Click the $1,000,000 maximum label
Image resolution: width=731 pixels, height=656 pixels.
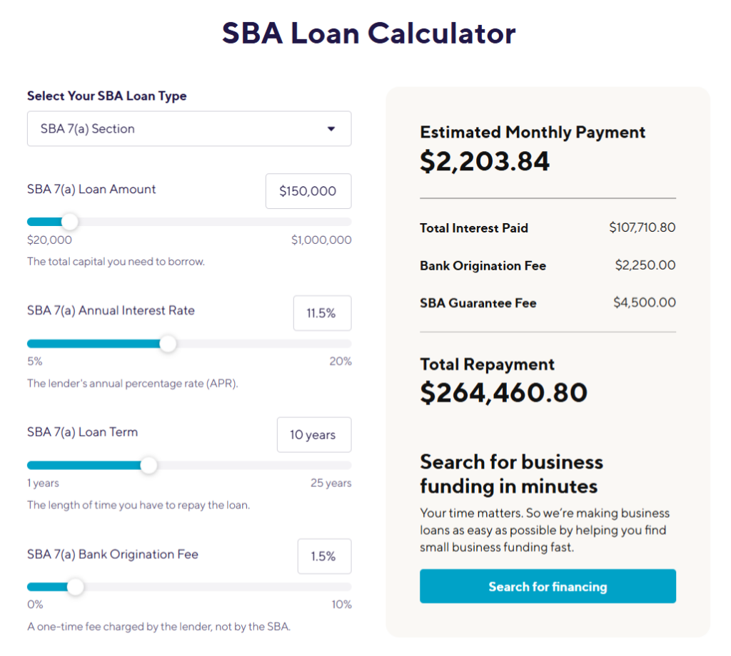pos(319,240)
